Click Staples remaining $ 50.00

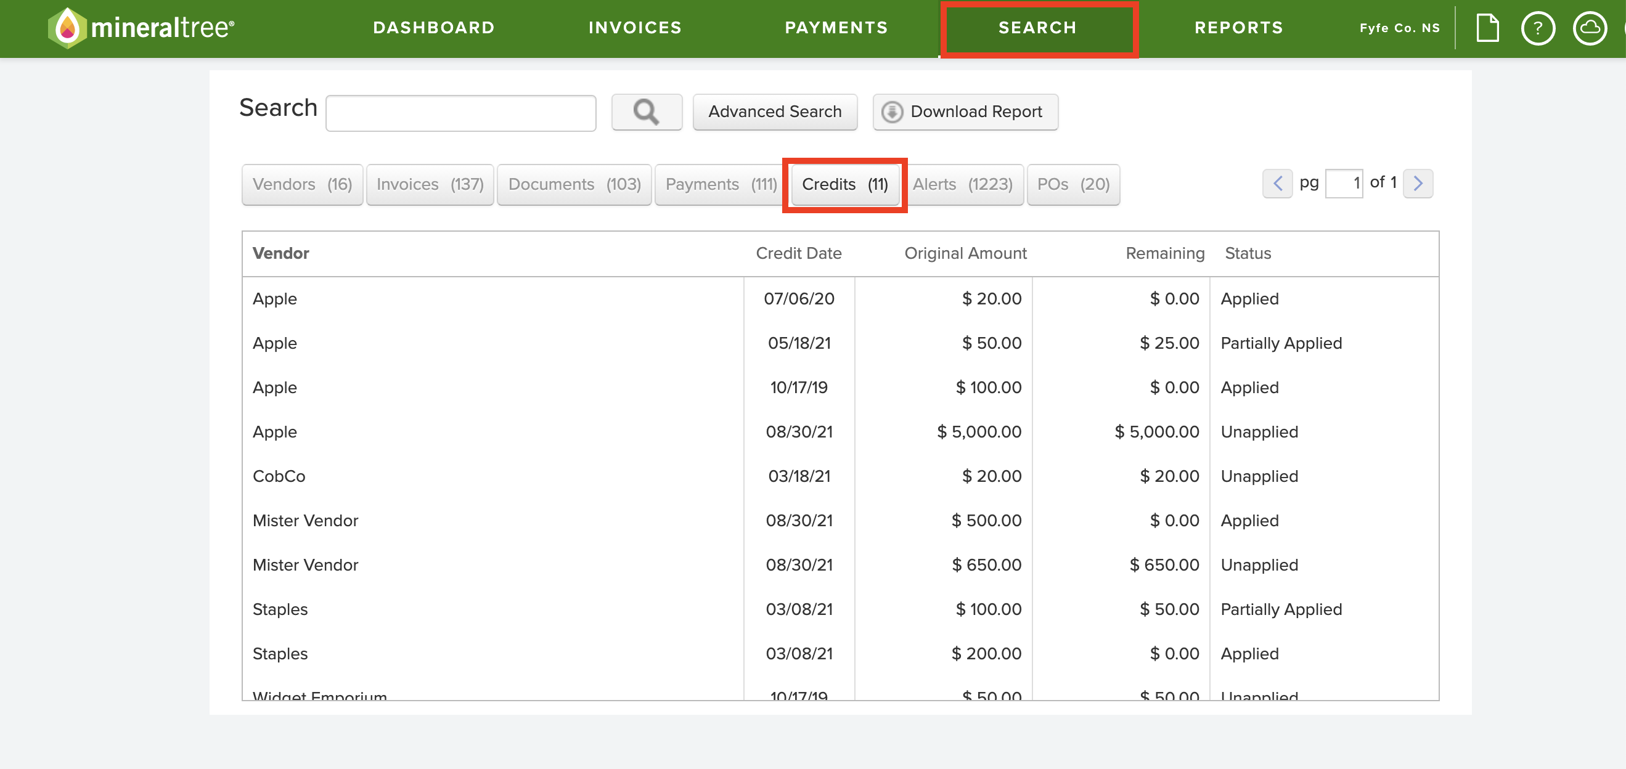(1170, 609)
